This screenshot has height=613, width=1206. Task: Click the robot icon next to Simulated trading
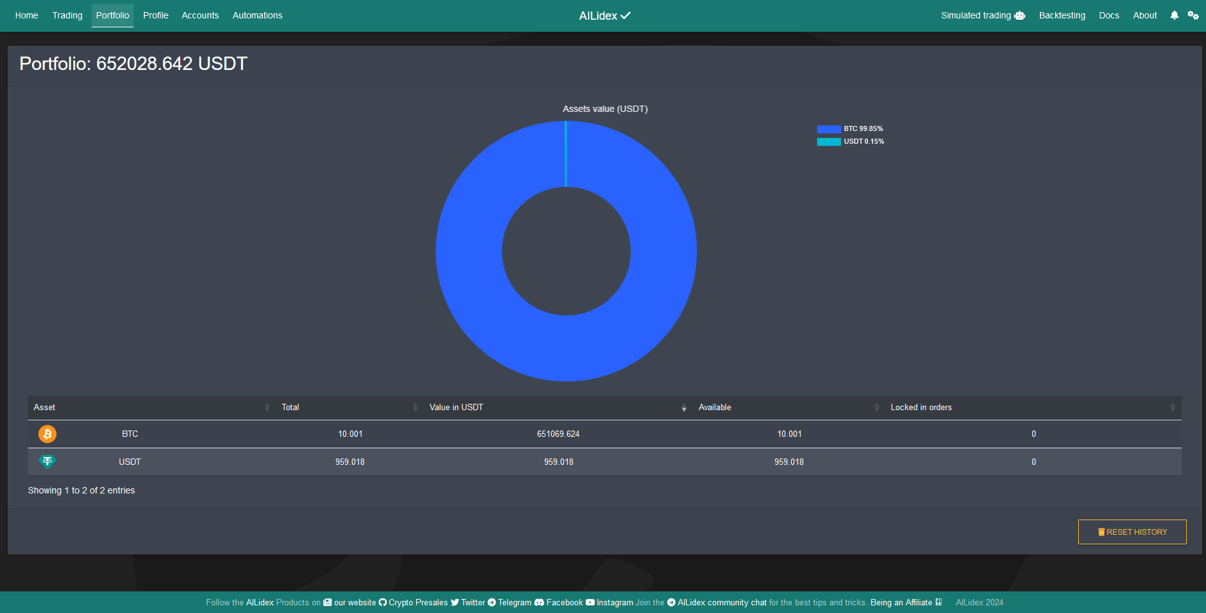coord(1020,15)
